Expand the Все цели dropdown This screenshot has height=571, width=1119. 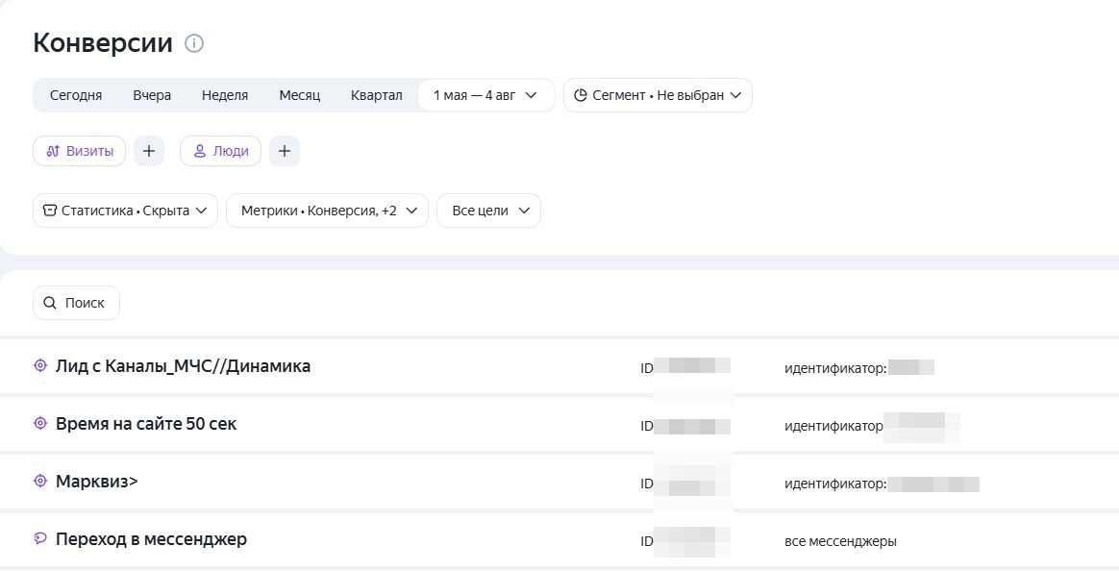489,211
